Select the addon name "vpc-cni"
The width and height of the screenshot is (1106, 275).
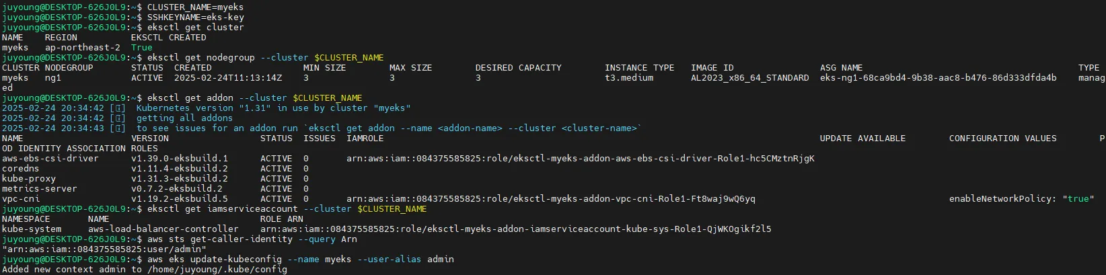[21, 199]
